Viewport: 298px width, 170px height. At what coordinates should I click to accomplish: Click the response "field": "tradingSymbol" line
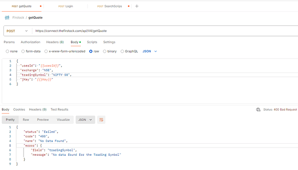(54, 150)
